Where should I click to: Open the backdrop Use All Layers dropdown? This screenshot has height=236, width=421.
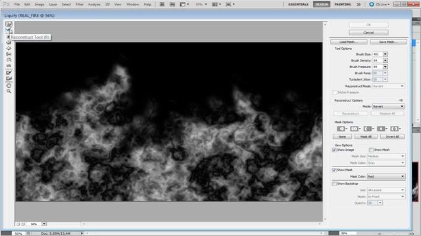pyautogui.click(x=386, y=190)
